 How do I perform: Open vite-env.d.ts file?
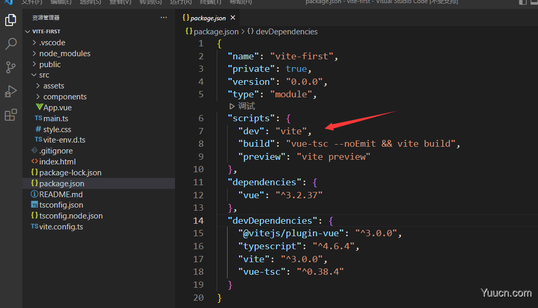pyautogui.click(x=64, y=140)
